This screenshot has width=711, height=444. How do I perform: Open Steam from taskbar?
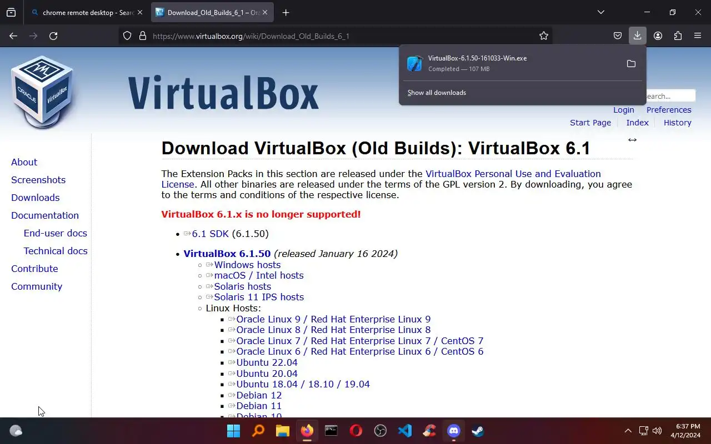pyautogui.click(x=478, y=431)
